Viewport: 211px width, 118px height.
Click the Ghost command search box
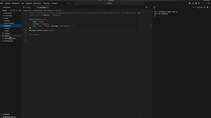(x=109, y=3)
